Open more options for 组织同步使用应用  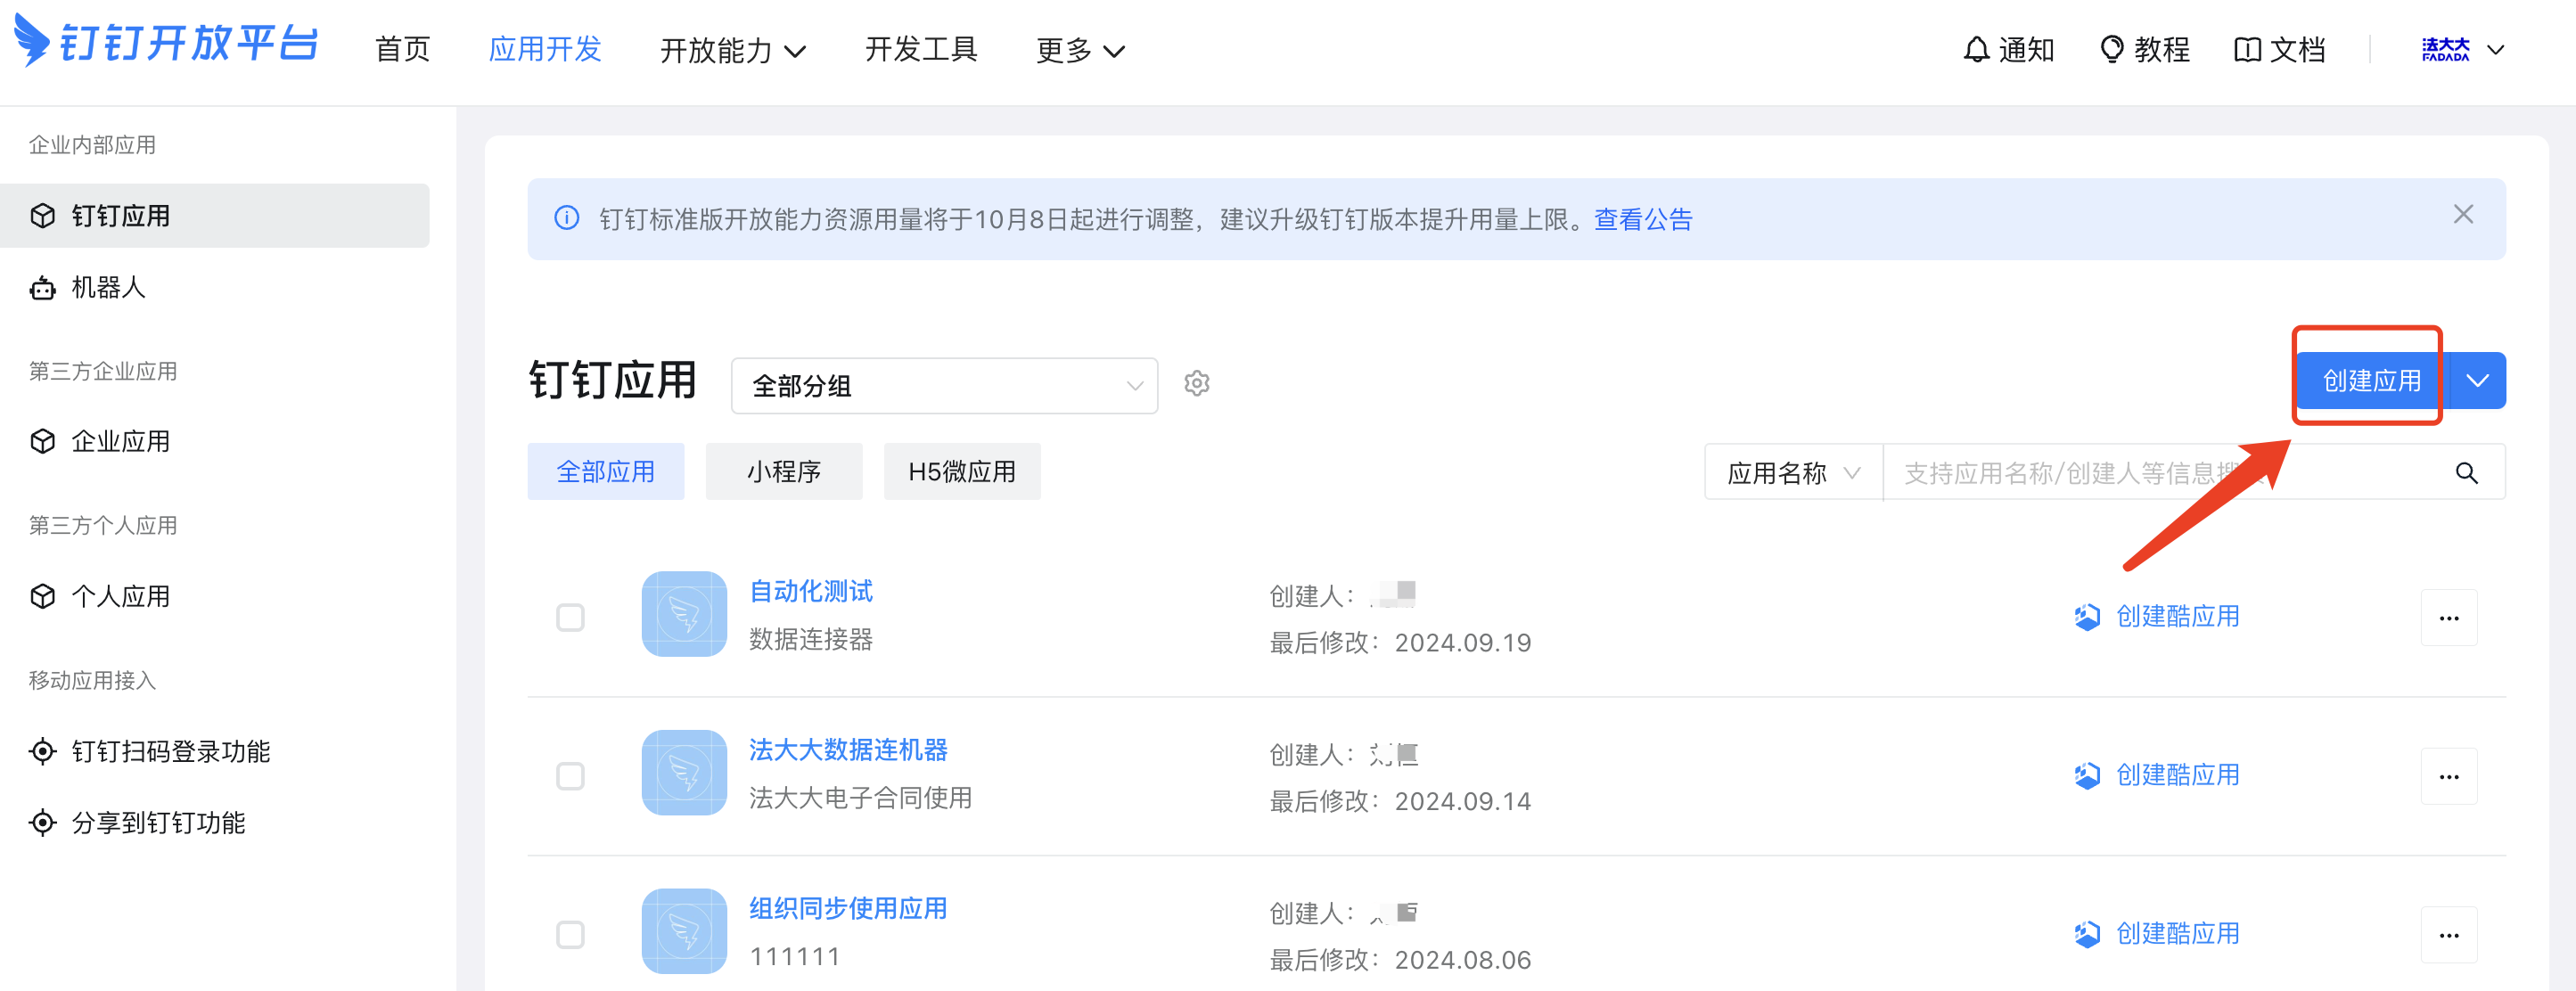click(x=2448, y=935)
